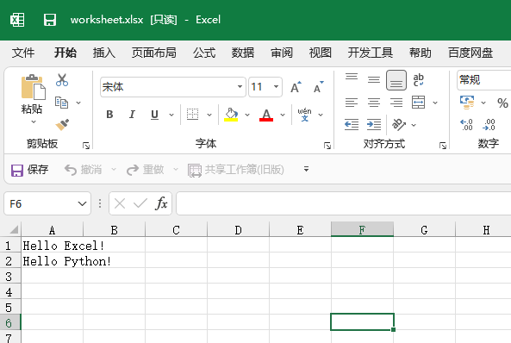
Task: Click the 保存 button
Action: (x=29, y=170)
